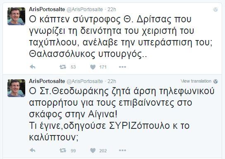Click View translation on the second tweet

196,81
